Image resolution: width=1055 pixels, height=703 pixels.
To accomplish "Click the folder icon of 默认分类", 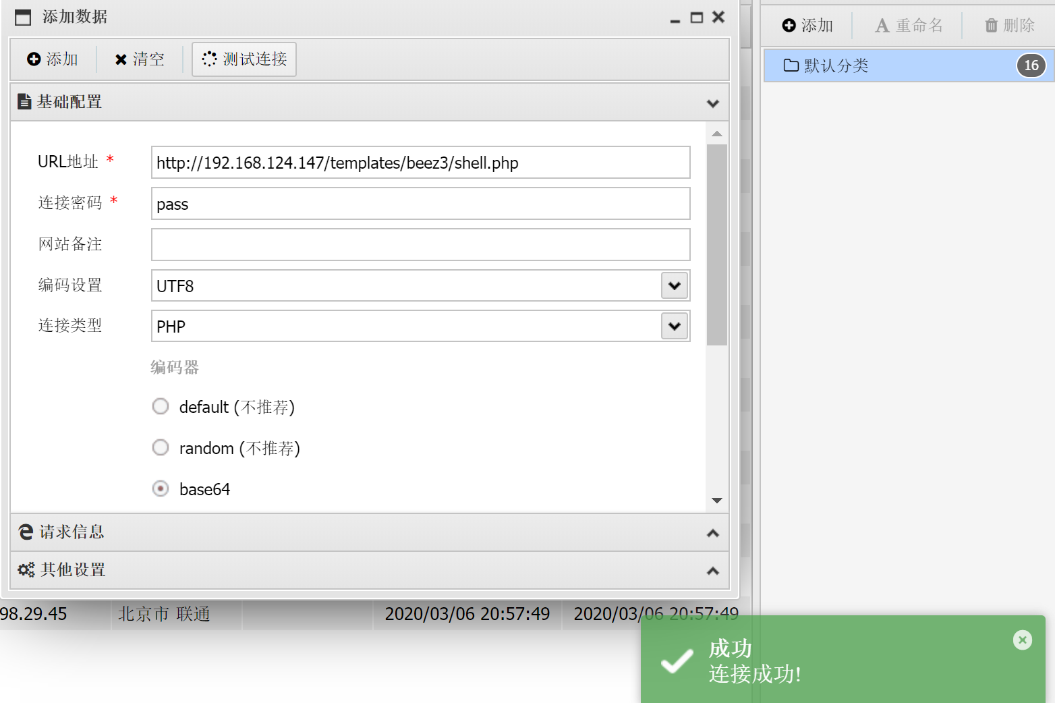I will point(791,65).
